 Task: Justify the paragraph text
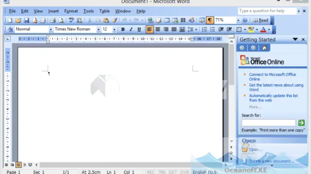174,29
